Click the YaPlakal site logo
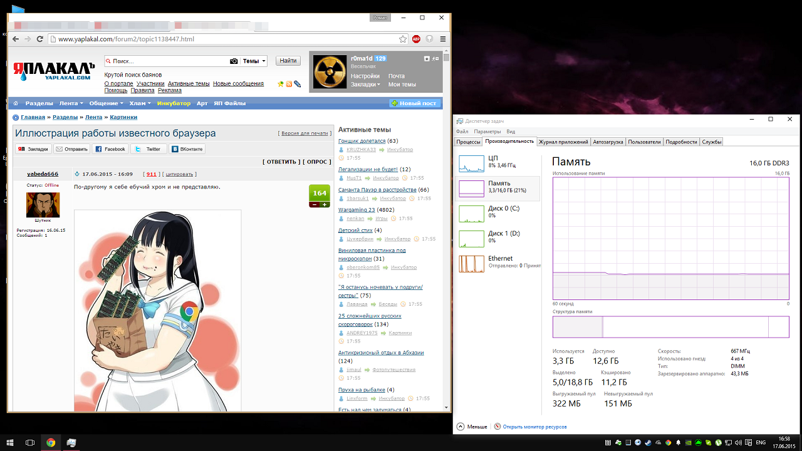The height and width of the screenshot is (451, 802). point(55,71)
